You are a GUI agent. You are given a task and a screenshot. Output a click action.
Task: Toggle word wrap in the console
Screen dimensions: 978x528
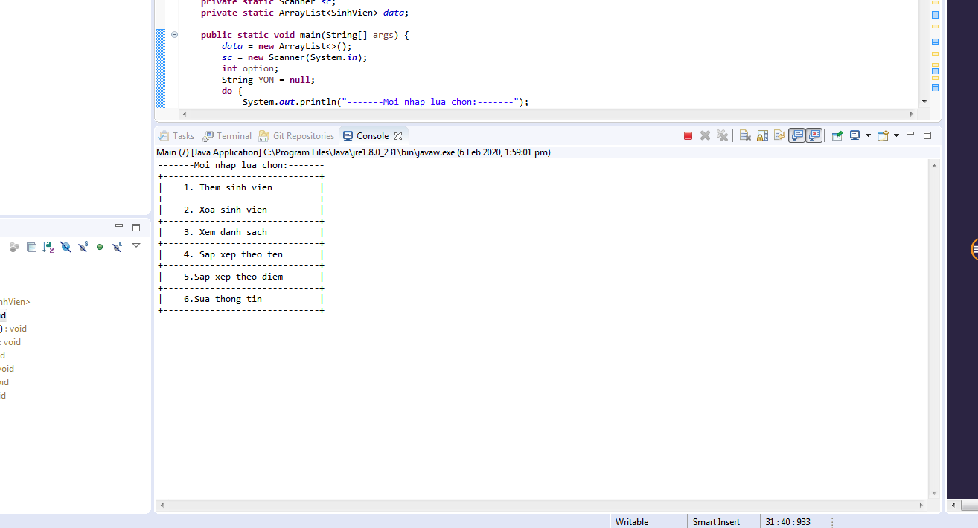tap(780, 135)
